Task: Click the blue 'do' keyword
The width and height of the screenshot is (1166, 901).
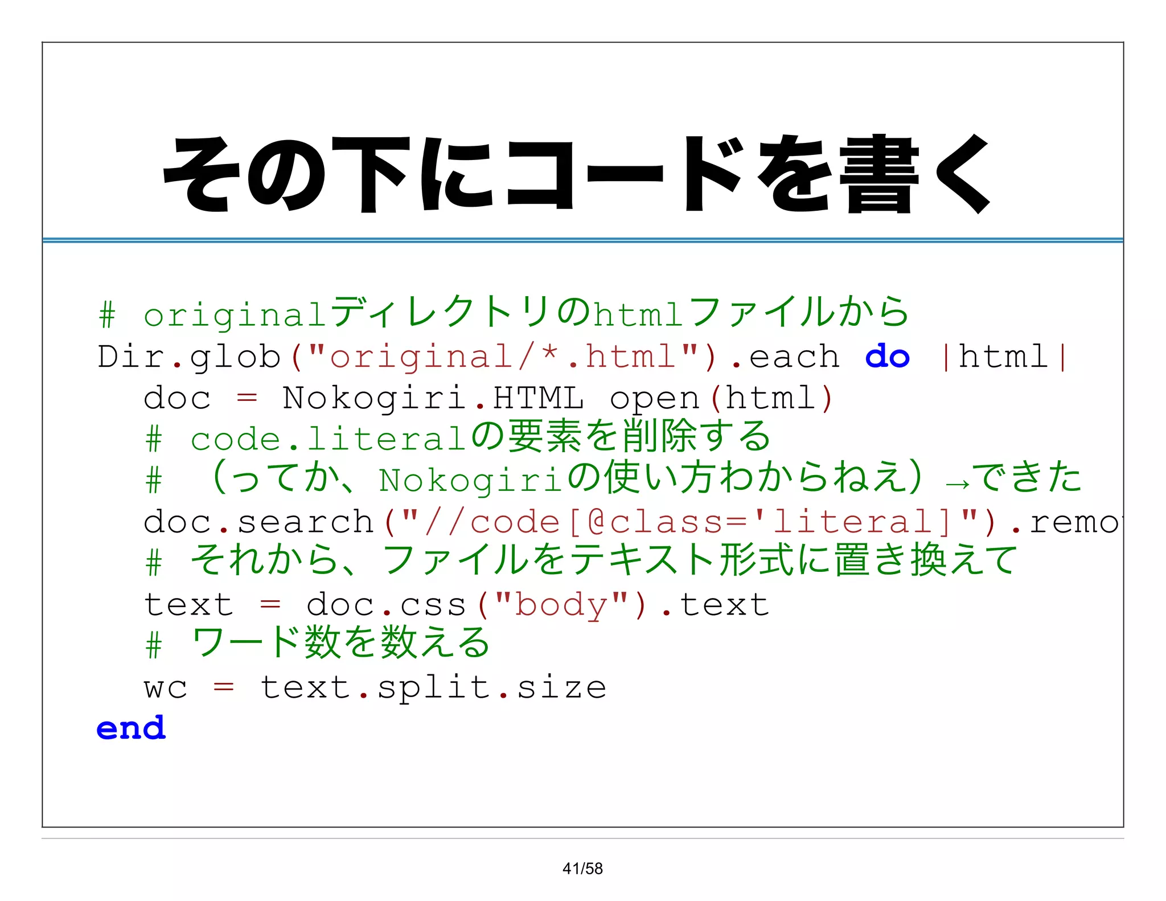Action: pos(887,356)
